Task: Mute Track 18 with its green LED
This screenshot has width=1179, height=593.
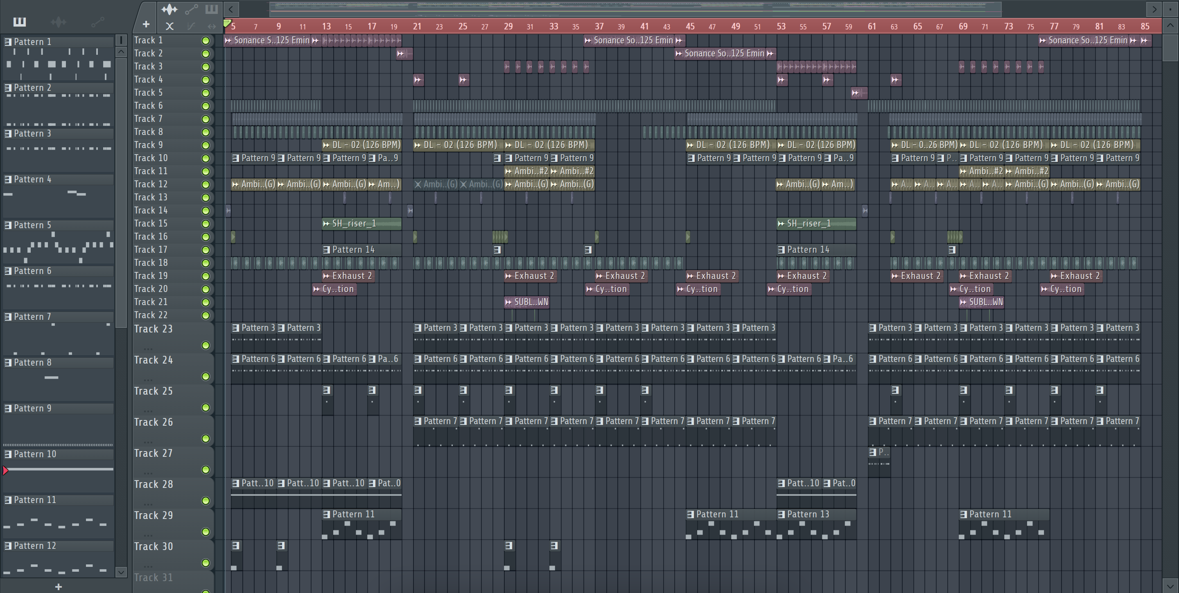Action: [206, 263]
